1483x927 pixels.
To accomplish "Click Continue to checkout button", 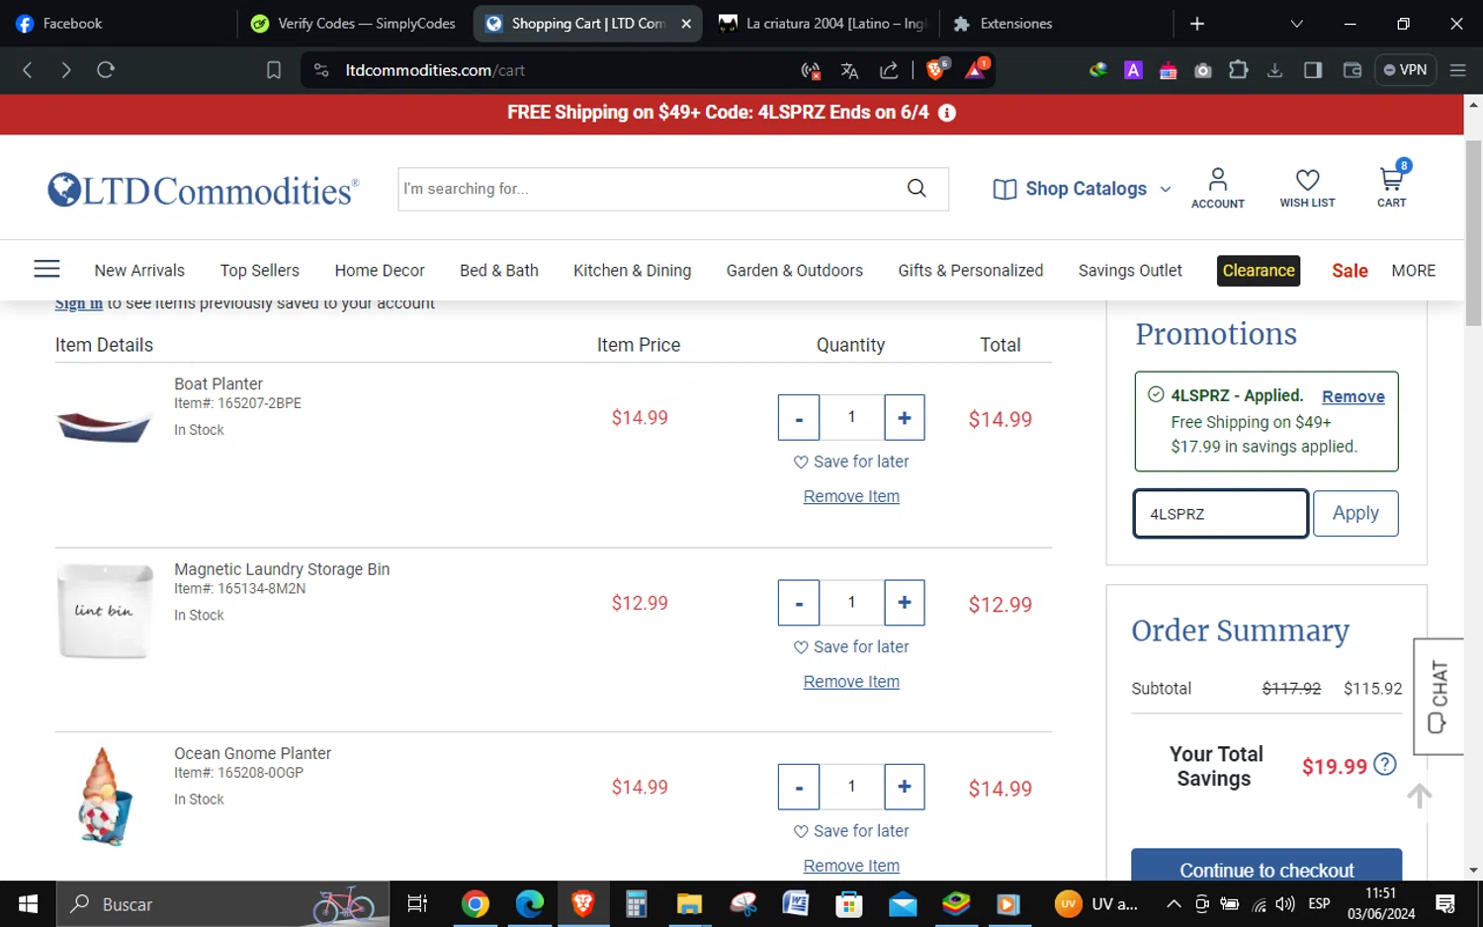I will pyautogui.click(x=1266, y=866).
